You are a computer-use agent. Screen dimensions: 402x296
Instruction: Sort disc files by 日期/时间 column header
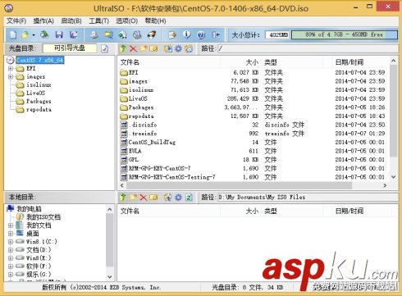coord(349,62)
